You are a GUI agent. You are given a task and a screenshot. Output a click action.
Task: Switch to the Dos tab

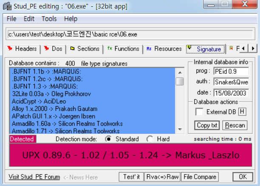(x=53, y=49)
